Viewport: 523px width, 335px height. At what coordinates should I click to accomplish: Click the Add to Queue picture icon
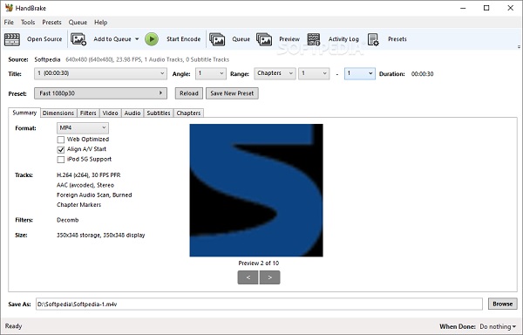[x=78, y=39]
